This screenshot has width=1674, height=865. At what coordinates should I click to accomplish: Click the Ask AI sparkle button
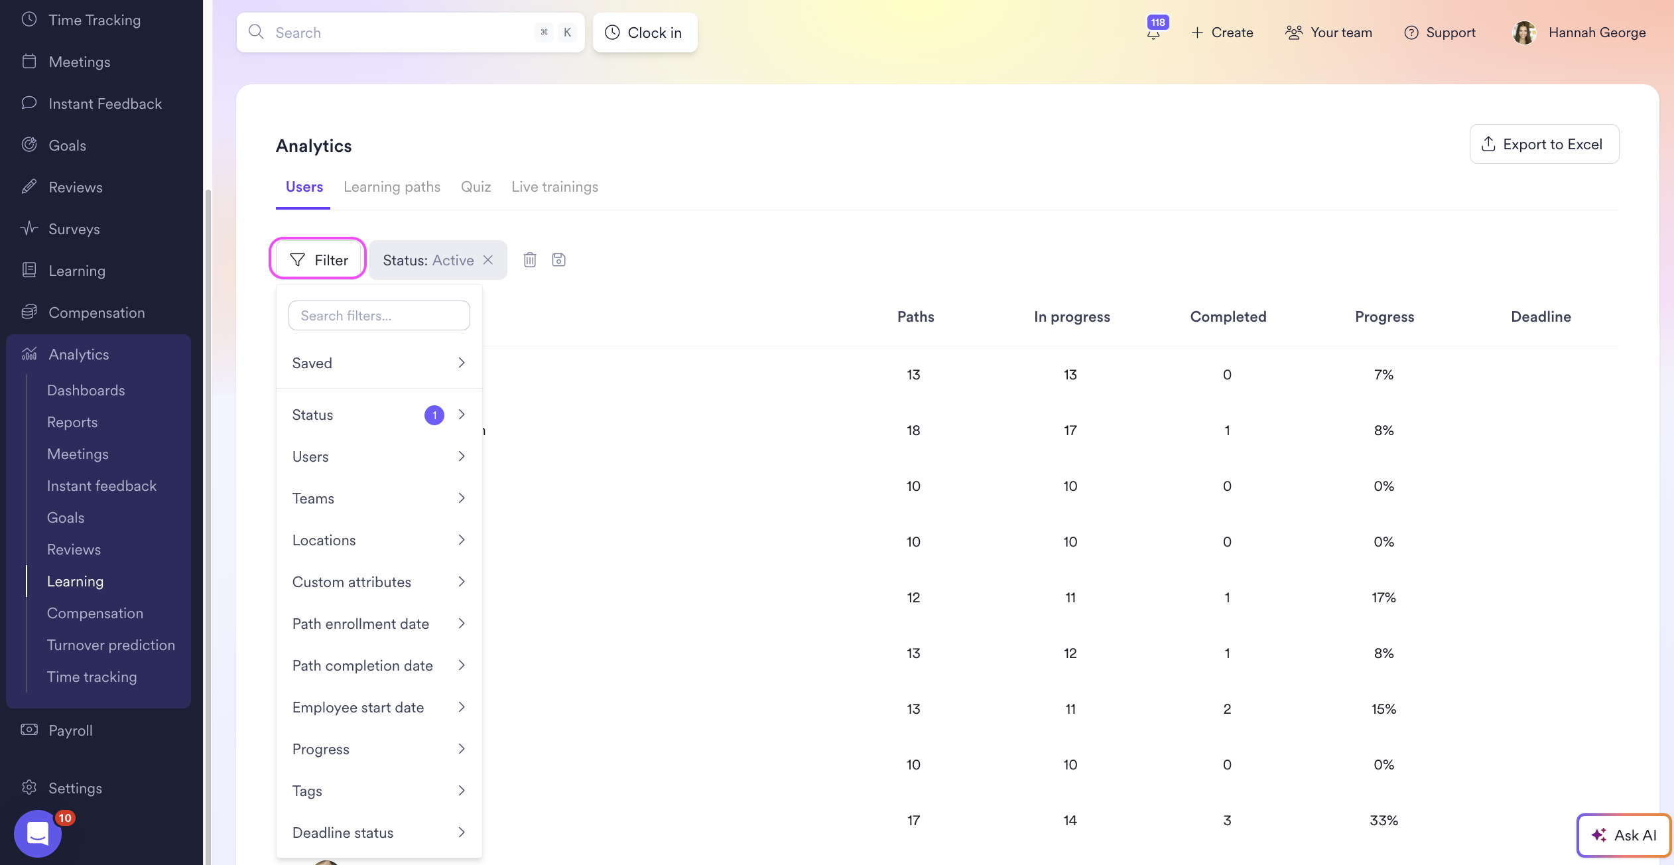tap(1624, 835)
